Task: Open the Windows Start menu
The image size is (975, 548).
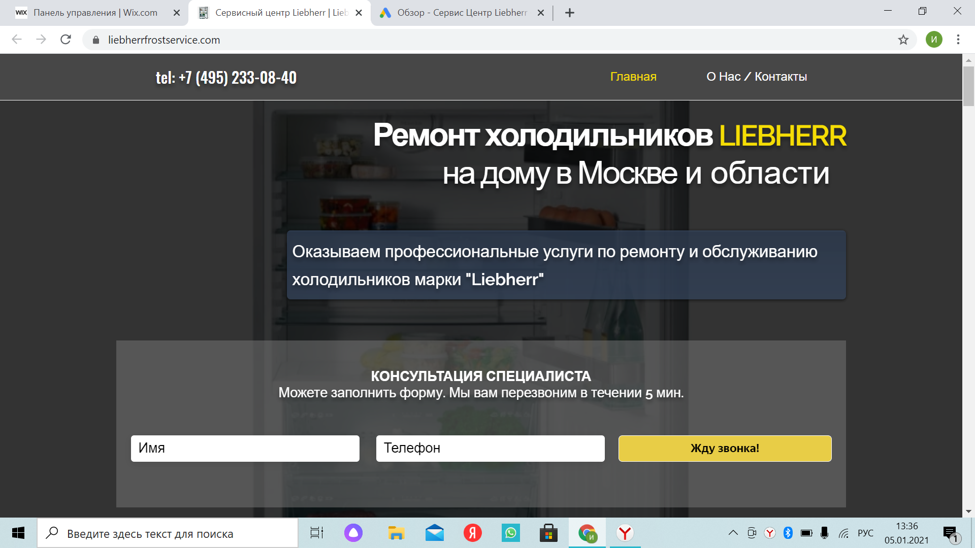Action: [18, 533]
